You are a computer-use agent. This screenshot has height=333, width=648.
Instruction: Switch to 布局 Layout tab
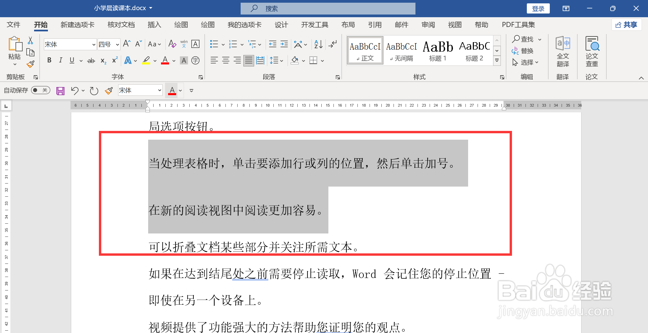(x=348, y=25)
